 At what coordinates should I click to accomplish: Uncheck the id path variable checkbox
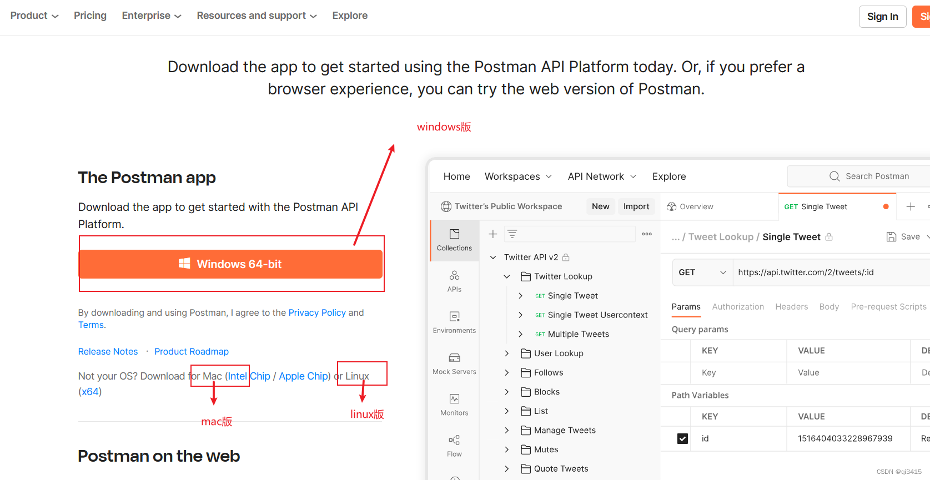(x=682, y=438)
